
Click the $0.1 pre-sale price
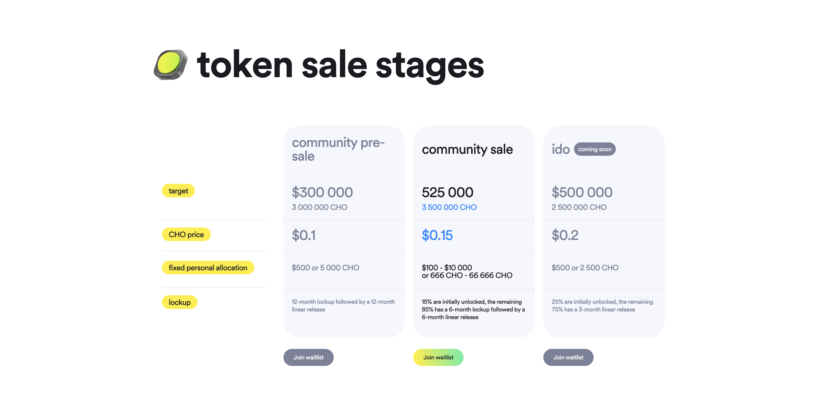tap(304, 235)
